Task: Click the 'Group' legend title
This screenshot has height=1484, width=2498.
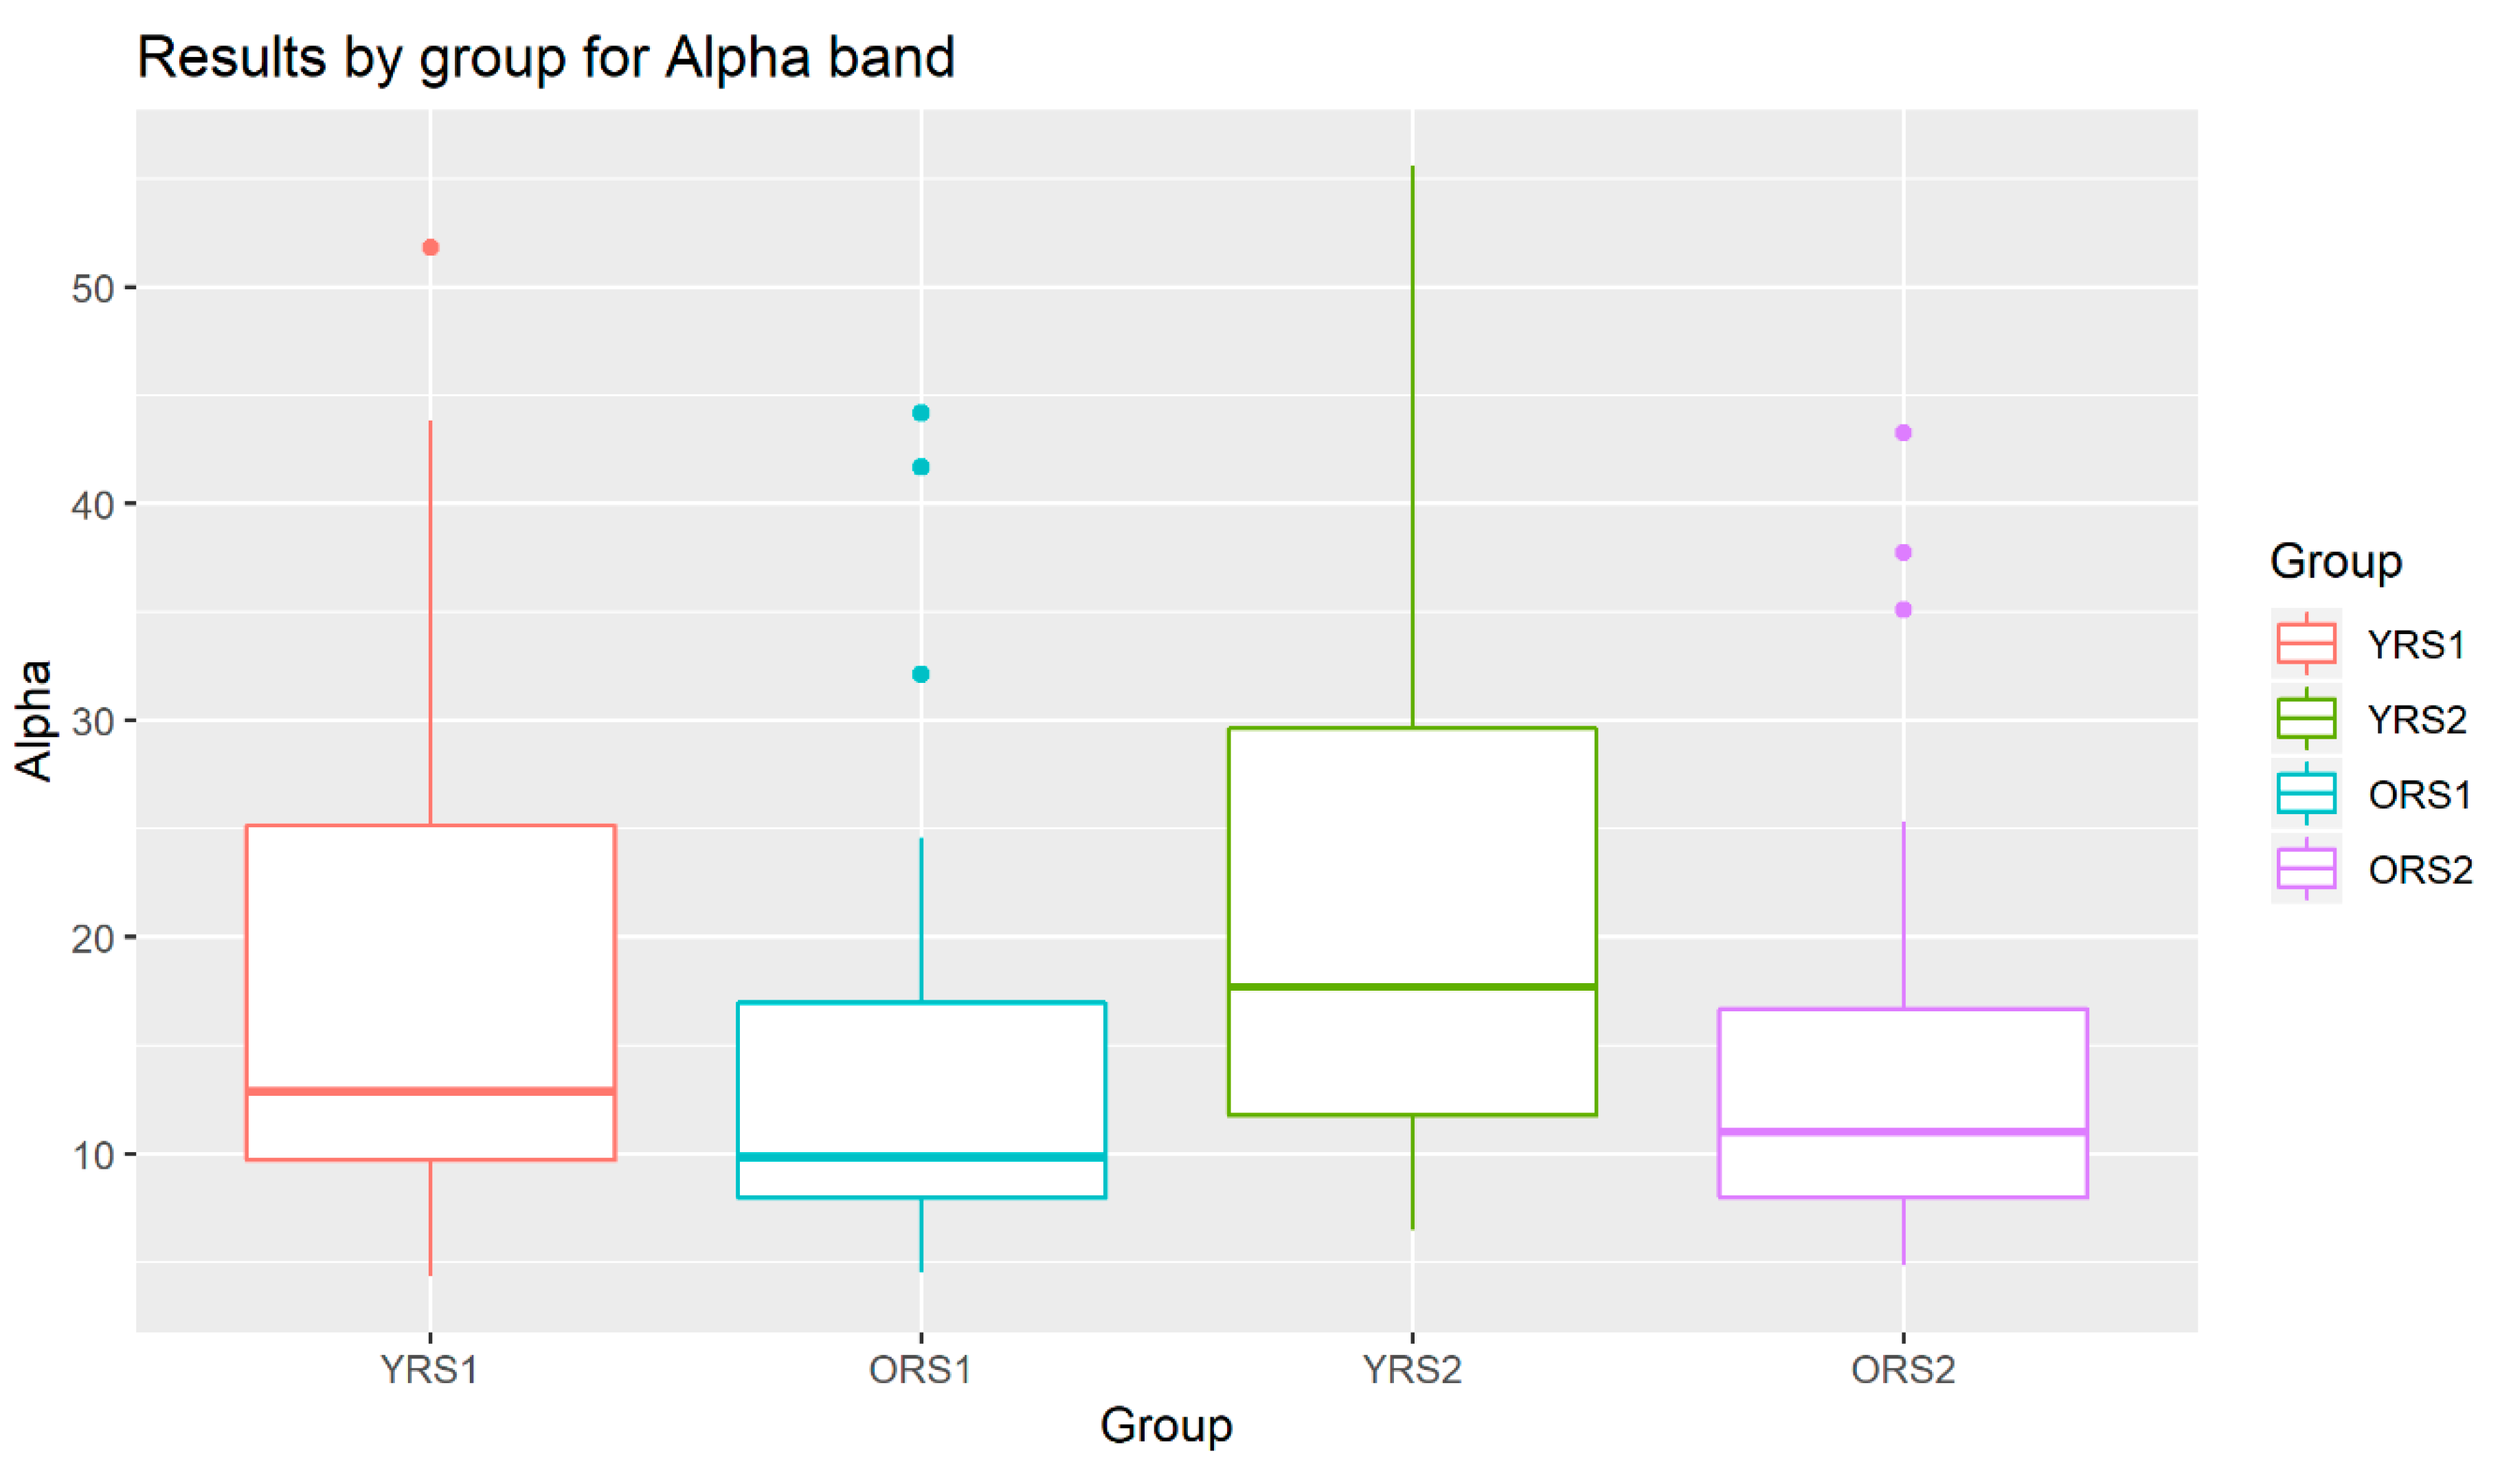Action: click(2335, 561)
